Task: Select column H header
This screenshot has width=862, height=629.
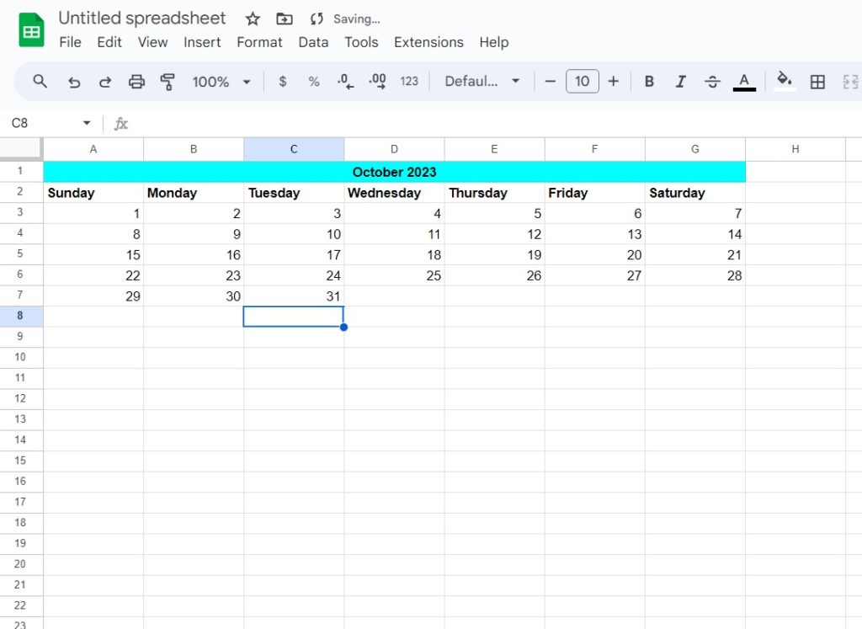Action: tap(795, 149)
